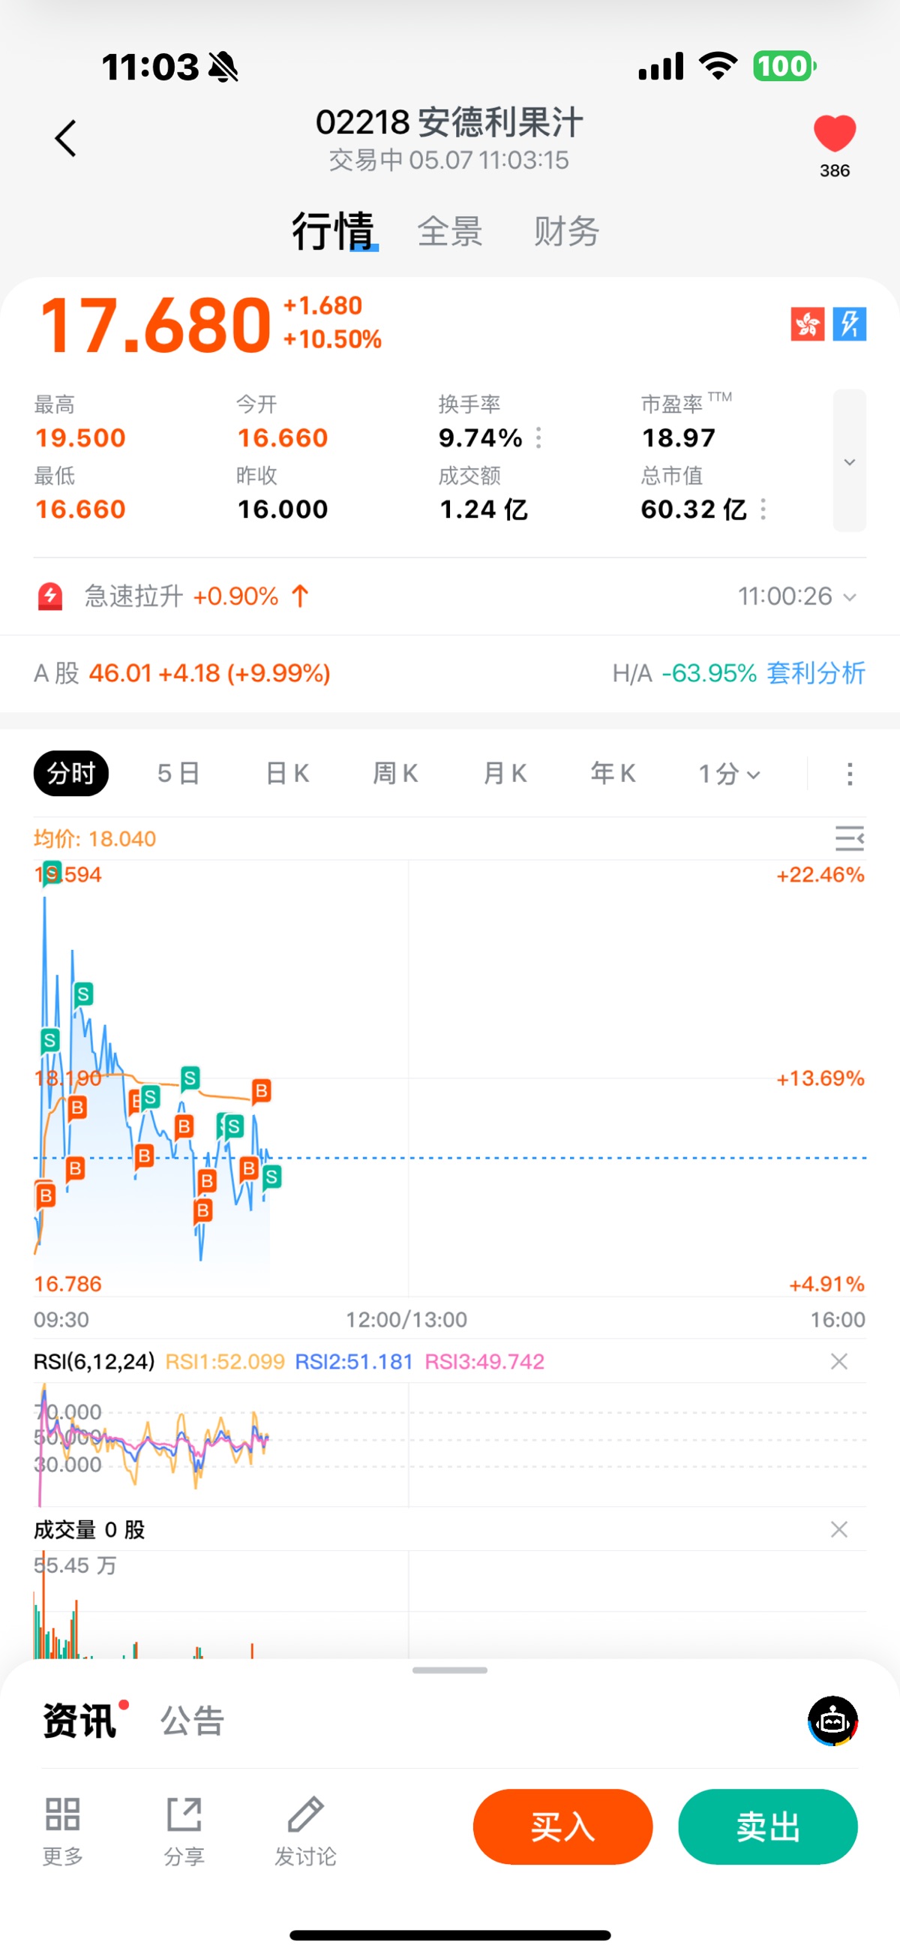Viewport: 900px width, 1957px height.
Task: Tap the blue lightning quick-trade icon
Action: coord(849,324)
